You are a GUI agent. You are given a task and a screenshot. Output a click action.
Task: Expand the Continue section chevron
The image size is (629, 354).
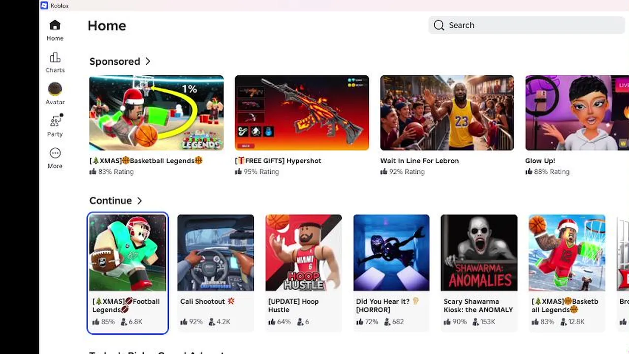139,201
